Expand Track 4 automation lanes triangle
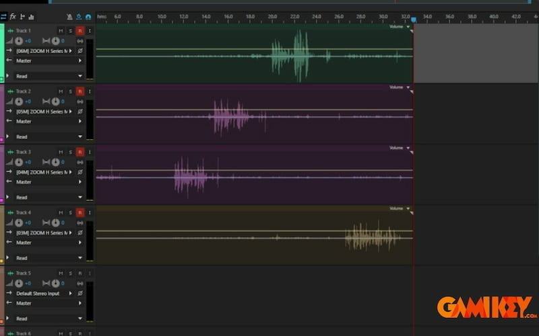 [7, 257]
